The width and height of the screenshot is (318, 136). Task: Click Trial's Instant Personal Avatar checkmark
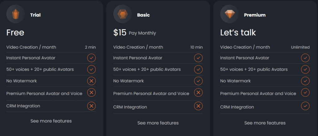92,58
